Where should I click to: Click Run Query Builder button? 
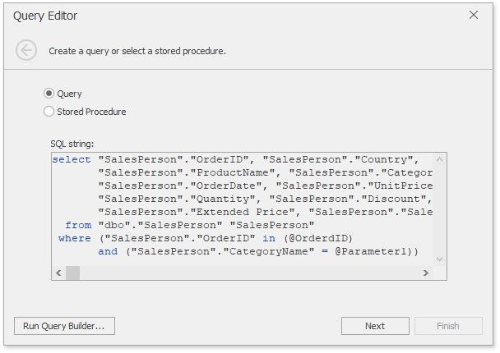point(64,326)
